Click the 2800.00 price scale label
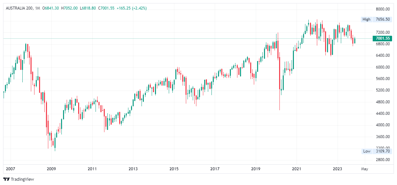 pyautogui.click(x=383, y=160)
